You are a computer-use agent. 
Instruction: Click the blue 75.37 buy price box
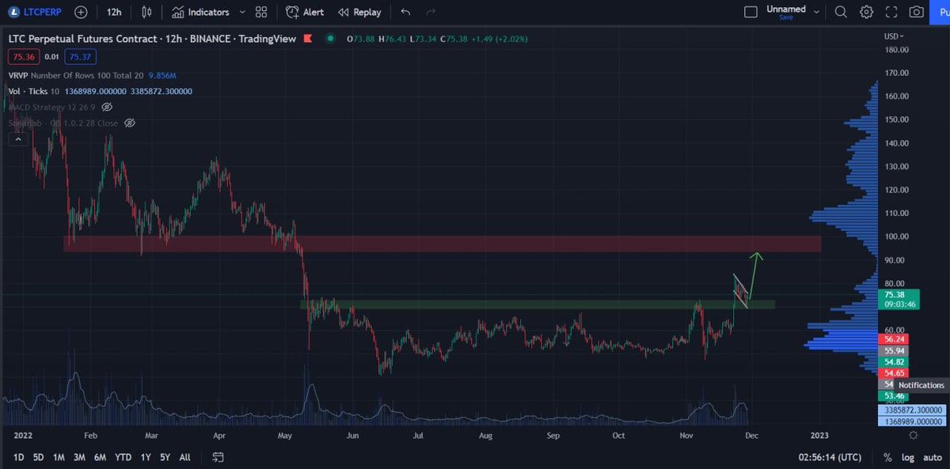(x=81, y=56)
